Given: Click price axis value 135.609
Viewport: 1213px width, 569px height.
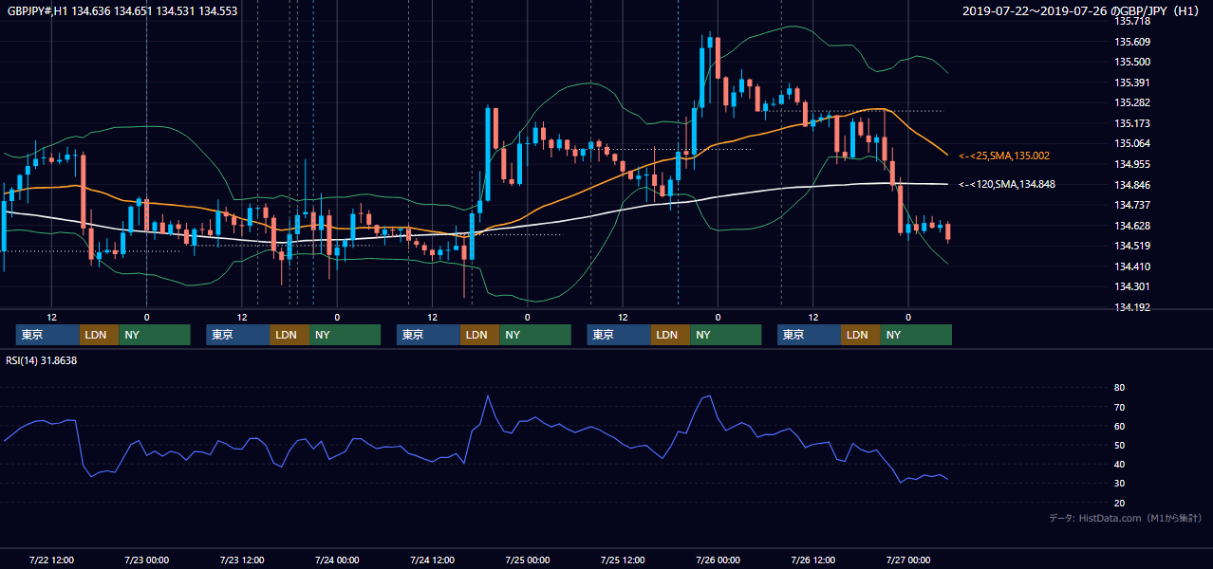Looking at the screenshot, I should coord(1132,42).
